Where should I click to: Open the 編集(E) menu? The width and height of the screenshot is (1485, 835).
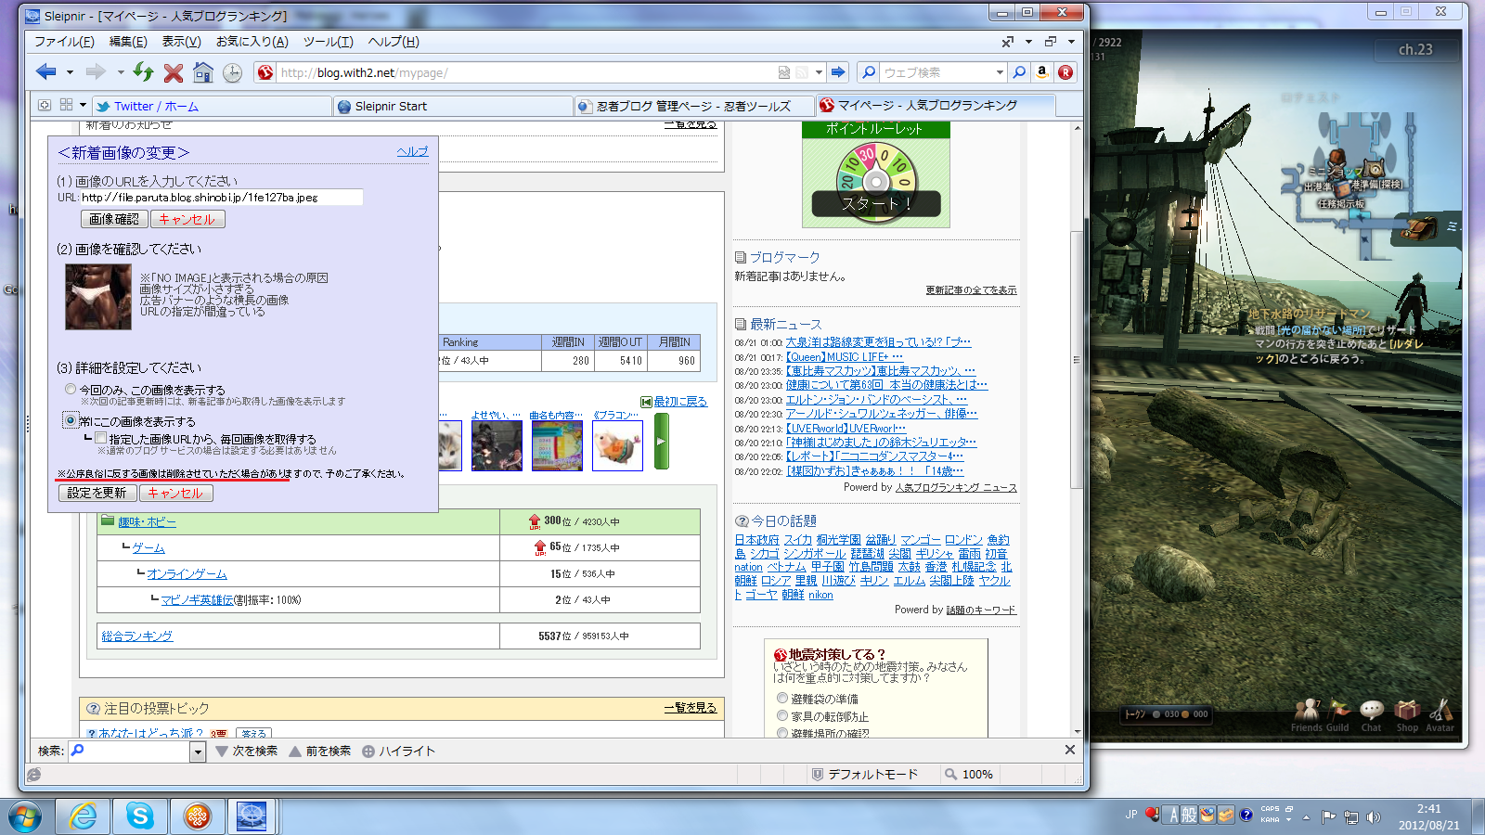click(128, 42)
